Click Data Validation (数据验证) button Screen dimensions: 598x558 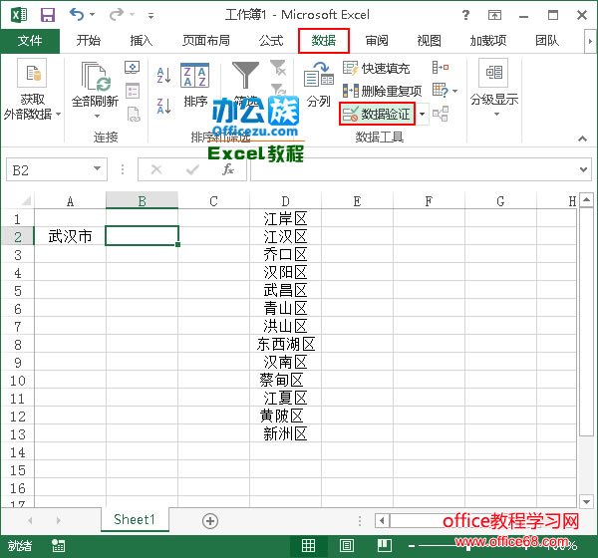[377, 114]
